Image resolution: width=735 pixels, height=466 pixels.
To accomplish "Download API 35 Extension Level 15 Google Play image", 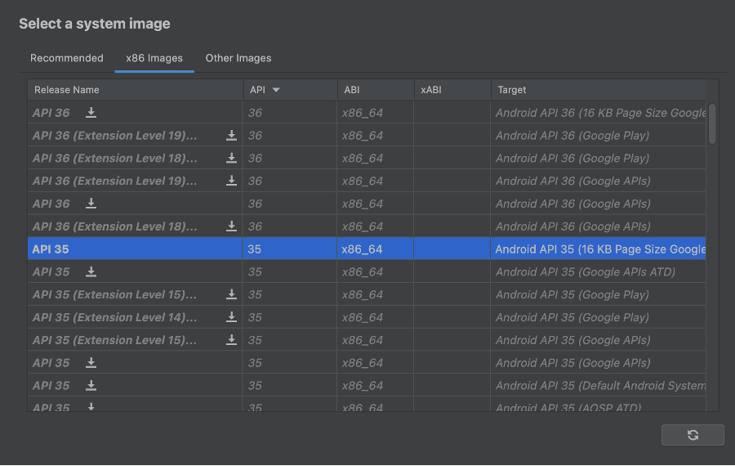I will point(232,294).
